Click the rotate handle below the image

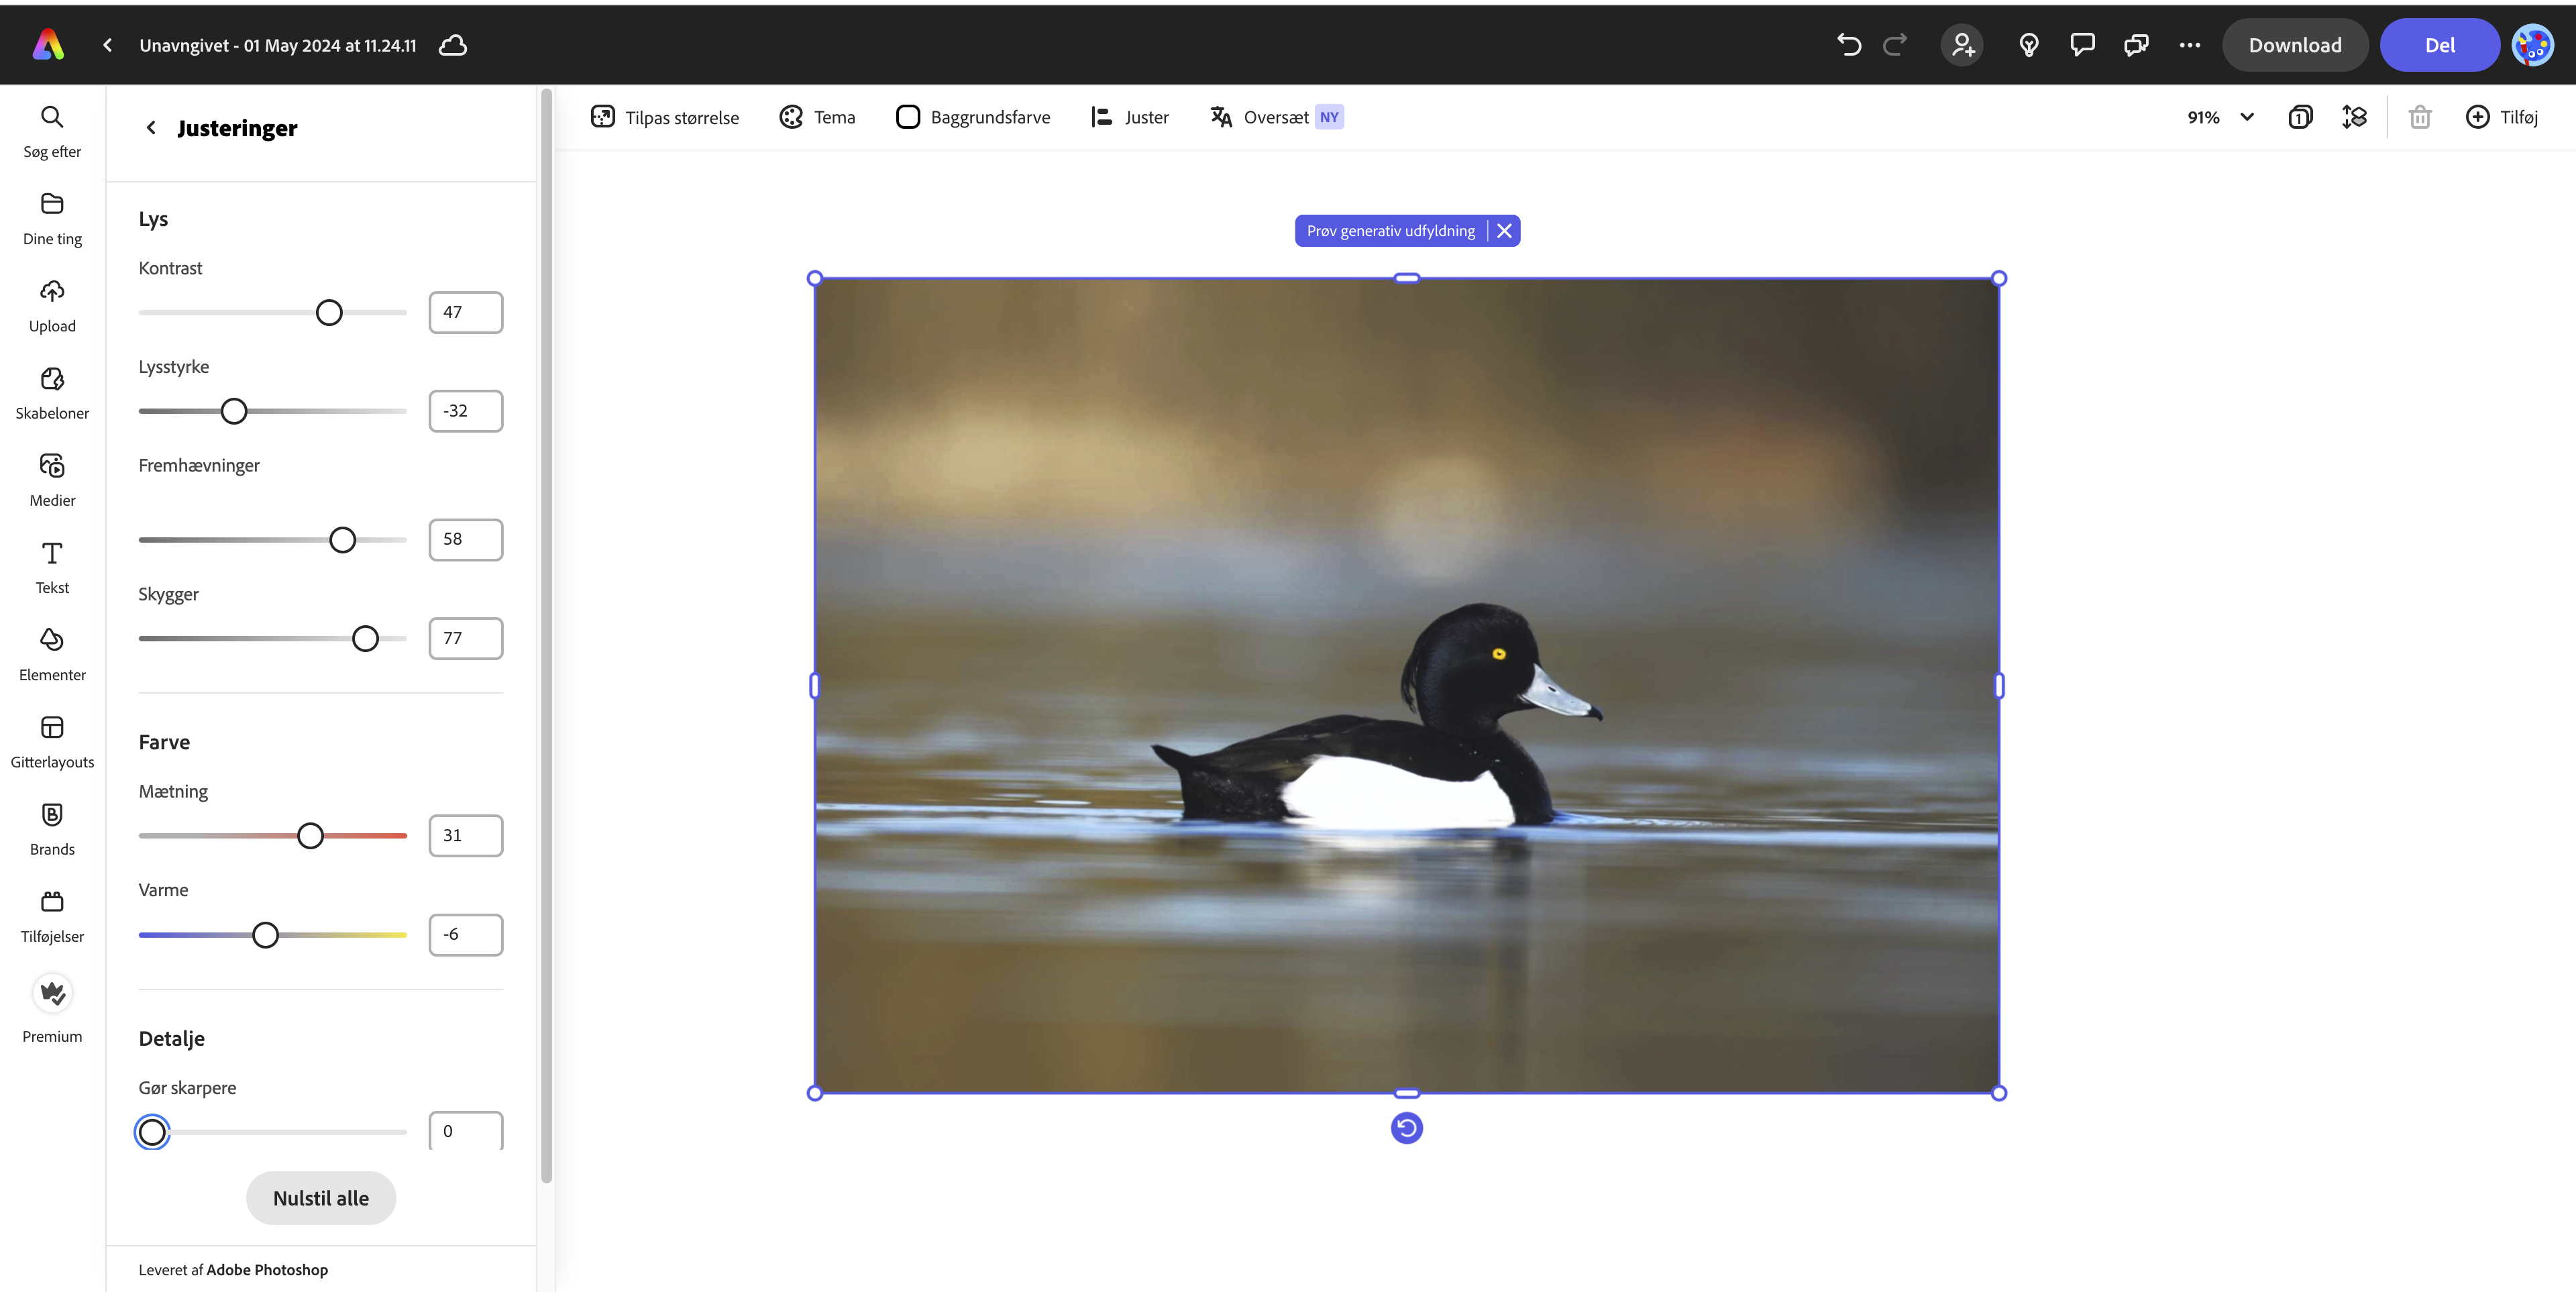pyautogui.click(x=1406, y=1128)
